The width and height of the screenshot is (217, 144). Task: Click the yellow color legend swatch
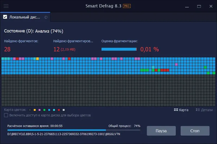click(x=35, y=110)
